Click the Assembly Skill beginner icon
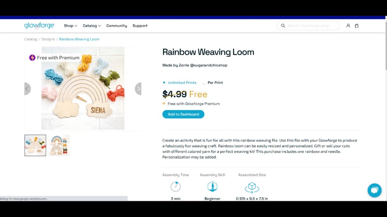This screenshot has width=387, height=217. [x=212, y=186]
